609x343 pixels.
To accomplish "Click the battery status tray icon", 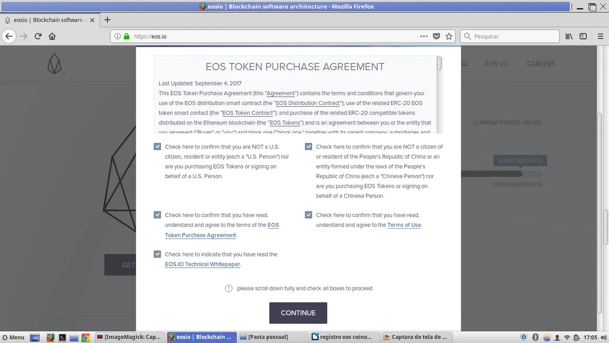I will pyautogui.click(x=577, y=337).
